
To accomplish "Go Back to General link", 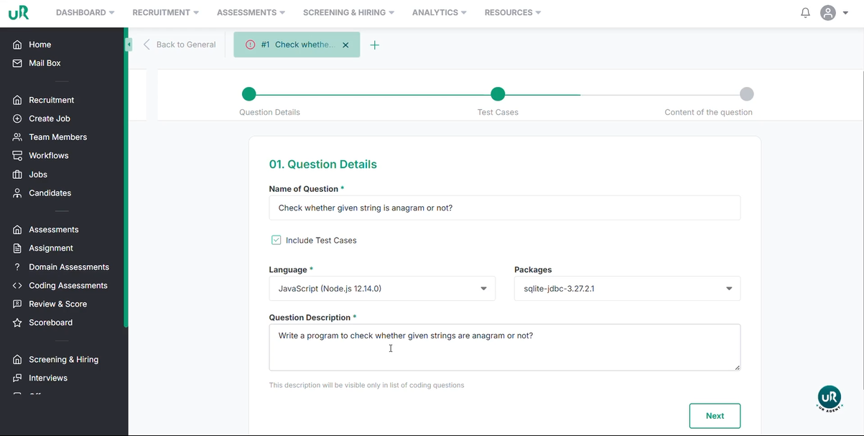I will click(x=180, y=45).
